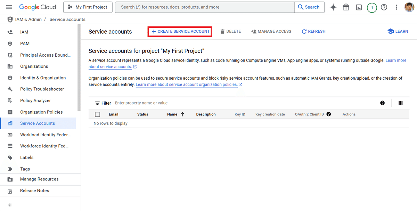417x211 pixels.
Task: Click the Status column header
Action: (x=143, y=114)
